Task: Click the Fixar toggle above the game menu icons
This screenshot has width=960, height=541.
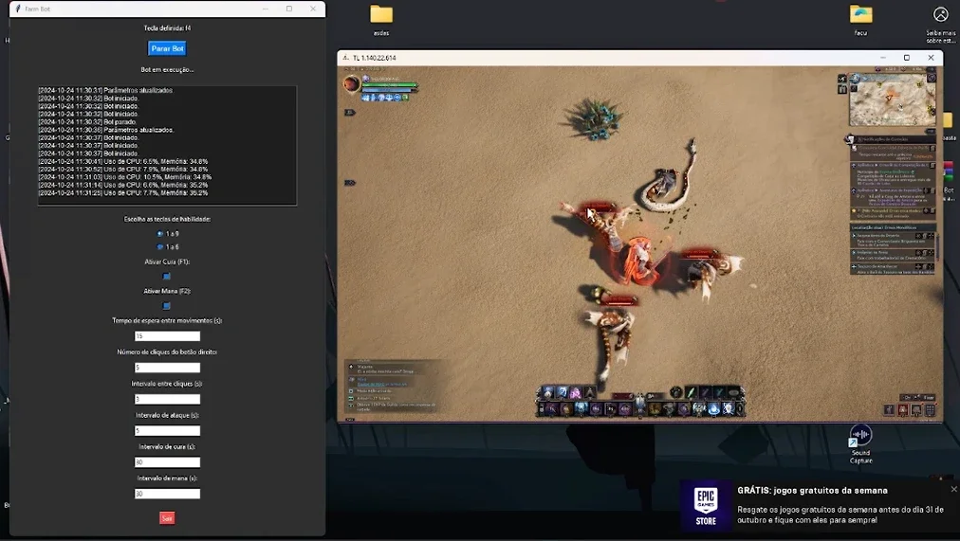Action: [928, 397]
